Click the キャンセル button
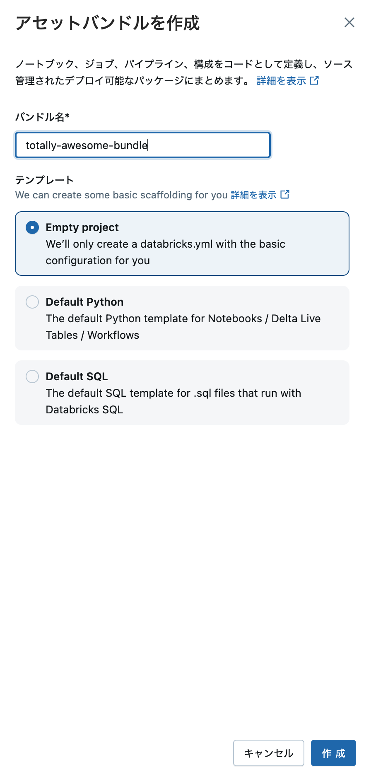The height and width of the screenshot is (777, 371). tap(268, 753)
